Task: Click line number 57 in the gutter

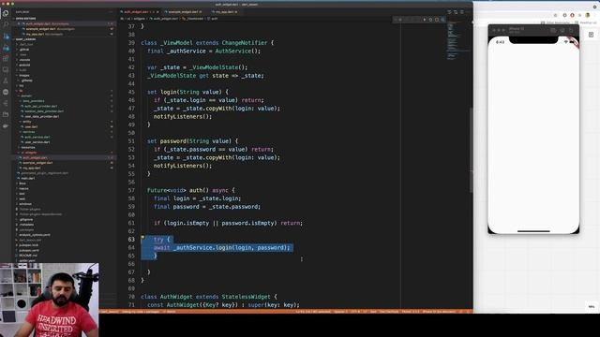Action: pyautogui.click(x=131, y=190)
